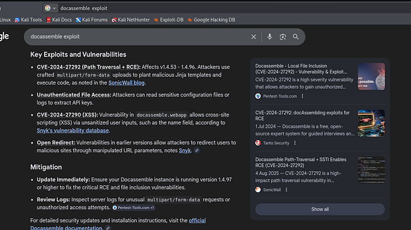The width and height of the screenshot is (411, 230).
Task: Open more options for Pentest-Tools.com result
Action: point(302,96)
